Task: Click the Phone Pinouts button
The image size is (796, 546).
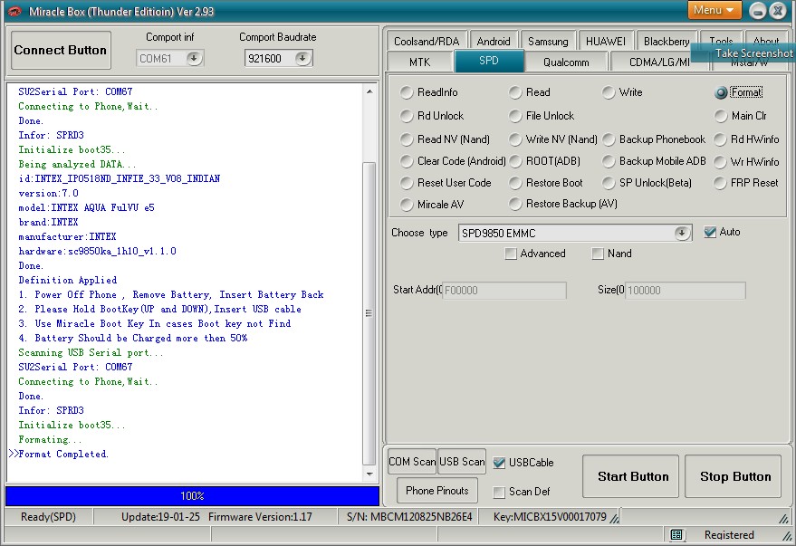Action: coord(437,490)
